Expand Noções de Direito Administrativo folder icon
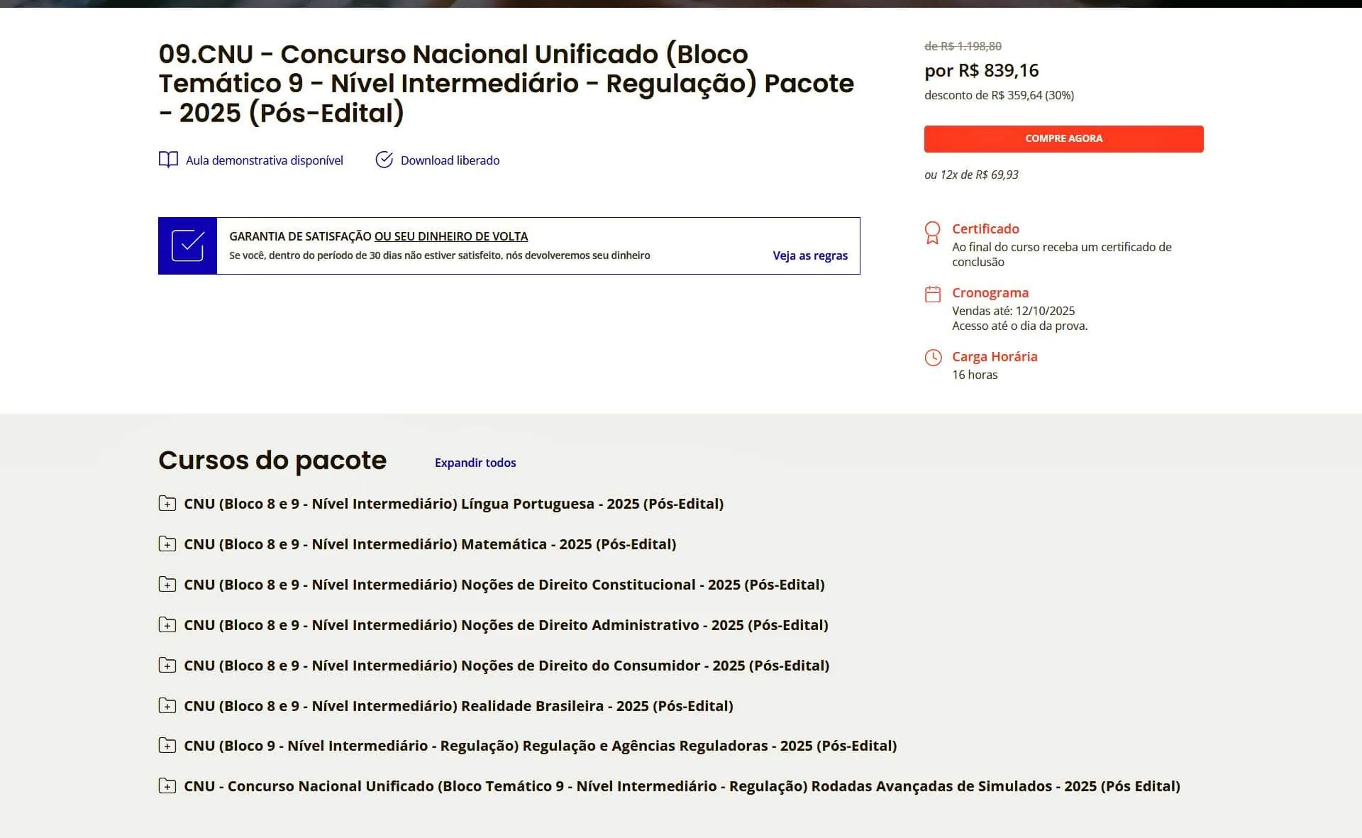This screenshot has width=1362, height=838. [x=167, y=625]
